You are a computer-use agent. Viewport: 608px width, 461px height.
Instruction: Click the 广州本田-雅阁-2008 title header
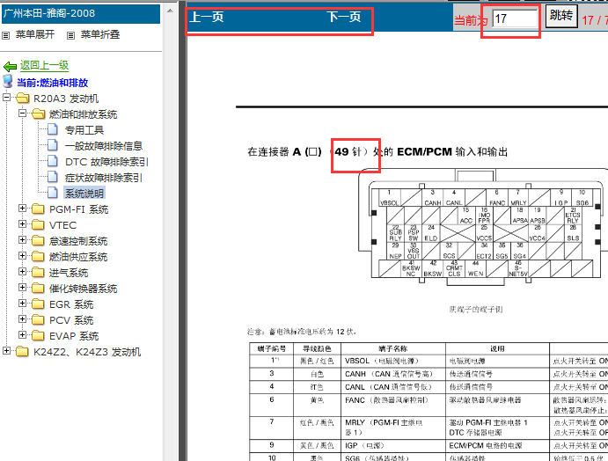(x=81, y=13)
